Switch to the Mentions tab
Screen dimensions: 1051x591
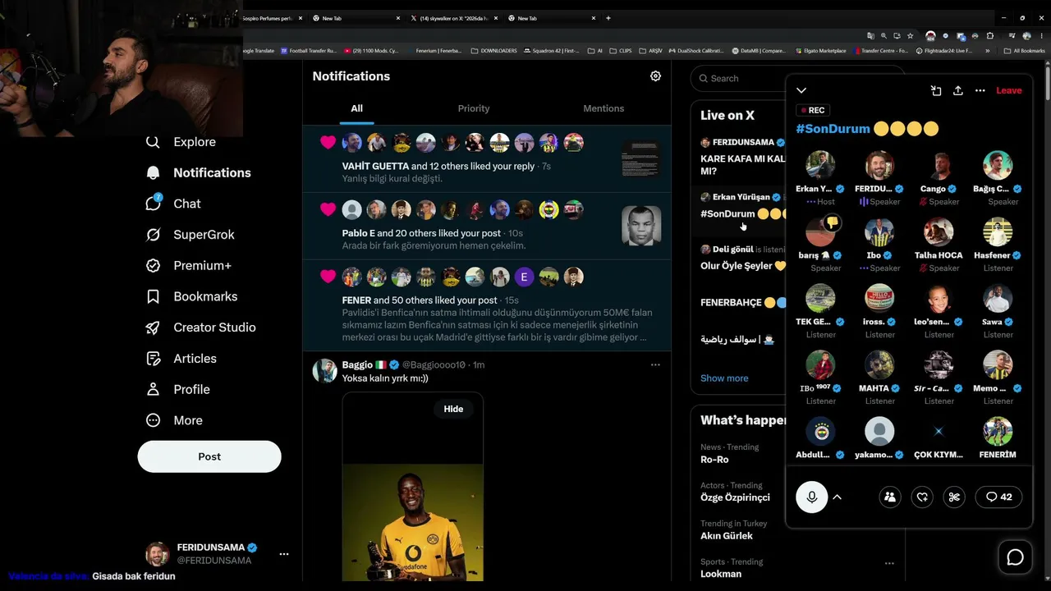point(604,108)
